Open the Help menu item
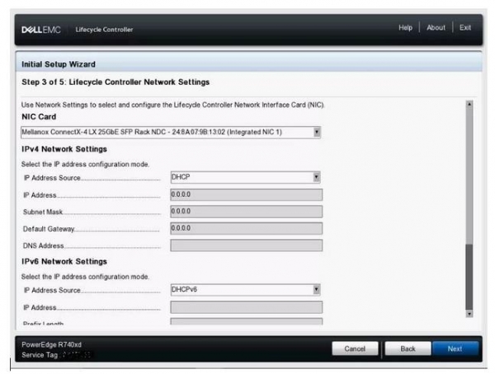 [405, 28]
